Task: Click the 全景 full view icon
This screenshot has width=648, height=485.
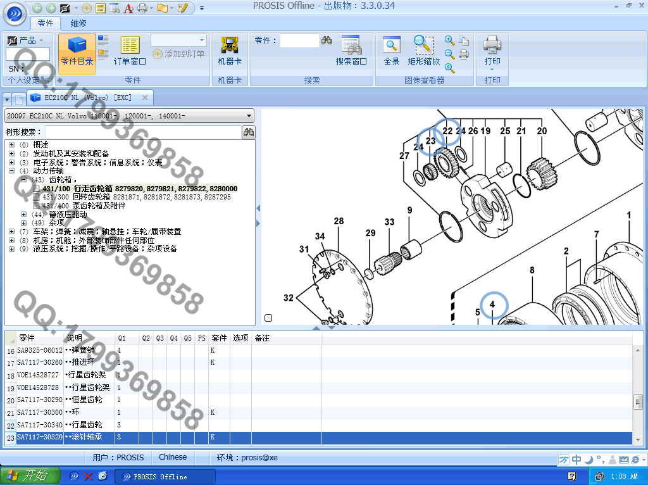Action: point(392,52)
